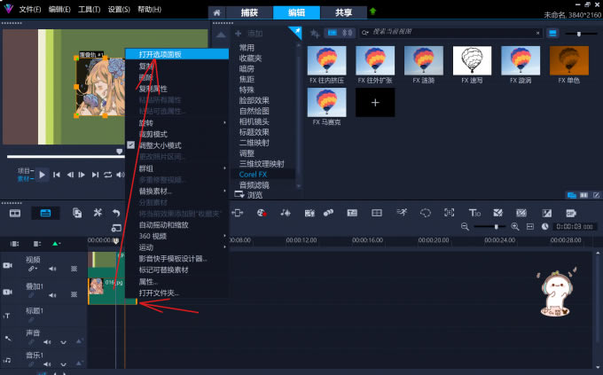Switch to timeline view icon
Screen dimensions: 603x375
coord(45,213)
